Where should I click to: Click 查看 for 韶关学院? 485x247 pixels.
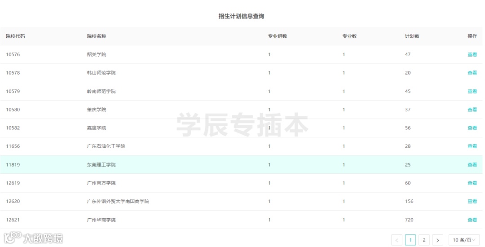pyautogui.click(x=472, y=54)
